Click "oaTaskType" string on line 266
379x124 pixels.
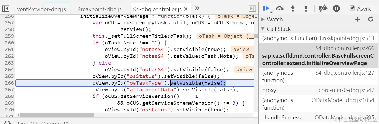coord(146,83)
